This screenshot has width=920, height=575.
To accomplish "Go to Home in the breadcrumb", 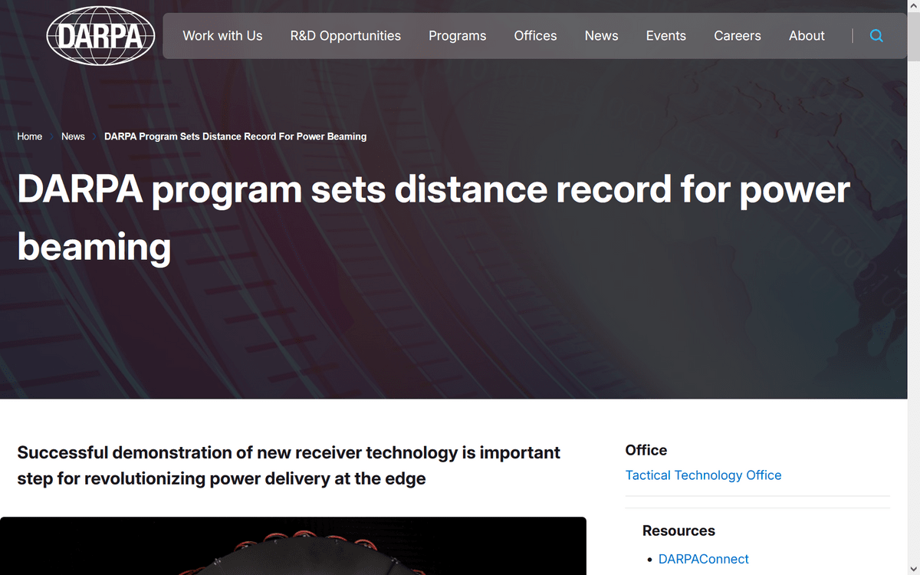I will (x=30, y=136).
